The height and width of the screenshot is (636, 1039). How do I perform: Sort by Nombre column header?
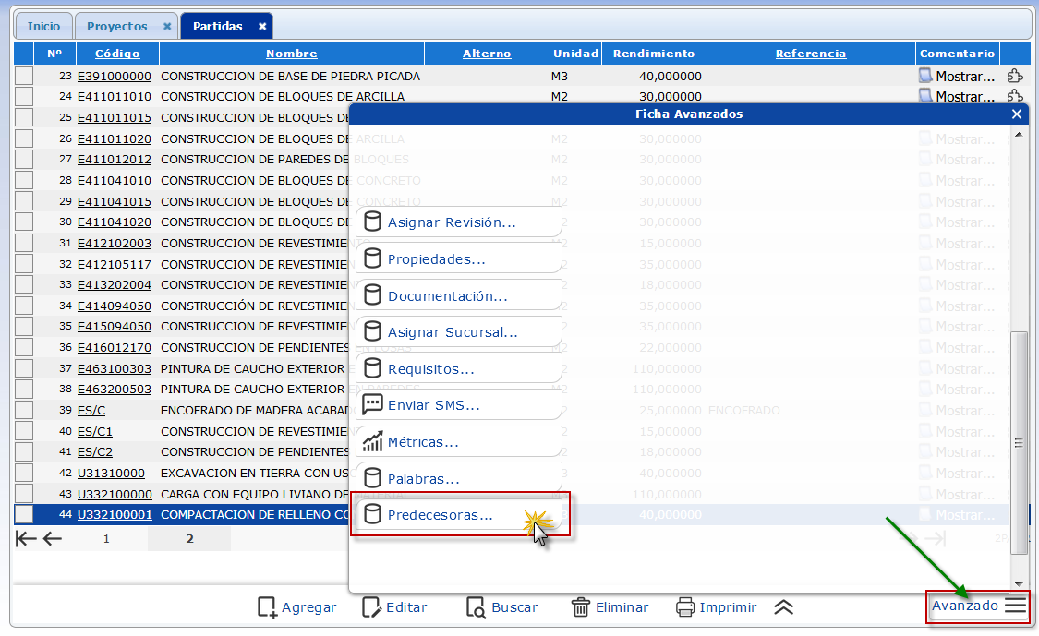[x=292, y=54]
